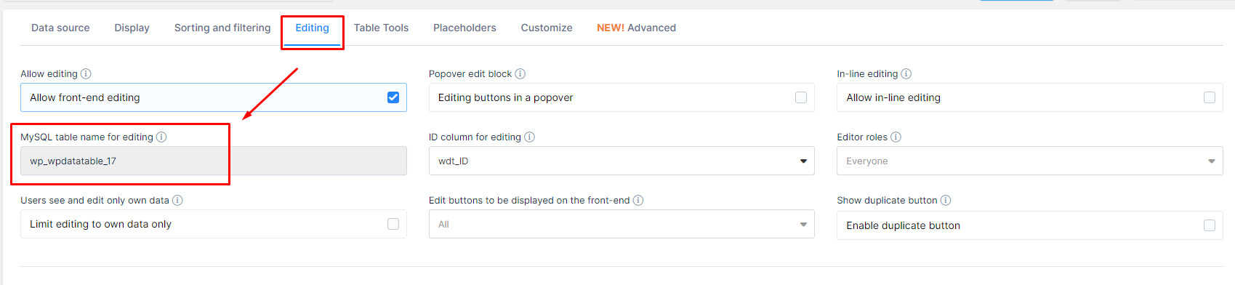The height and width of the screenshot is (285, 1235).
Task: Click info icon next to Editor roles
Action: click(896, 137)
